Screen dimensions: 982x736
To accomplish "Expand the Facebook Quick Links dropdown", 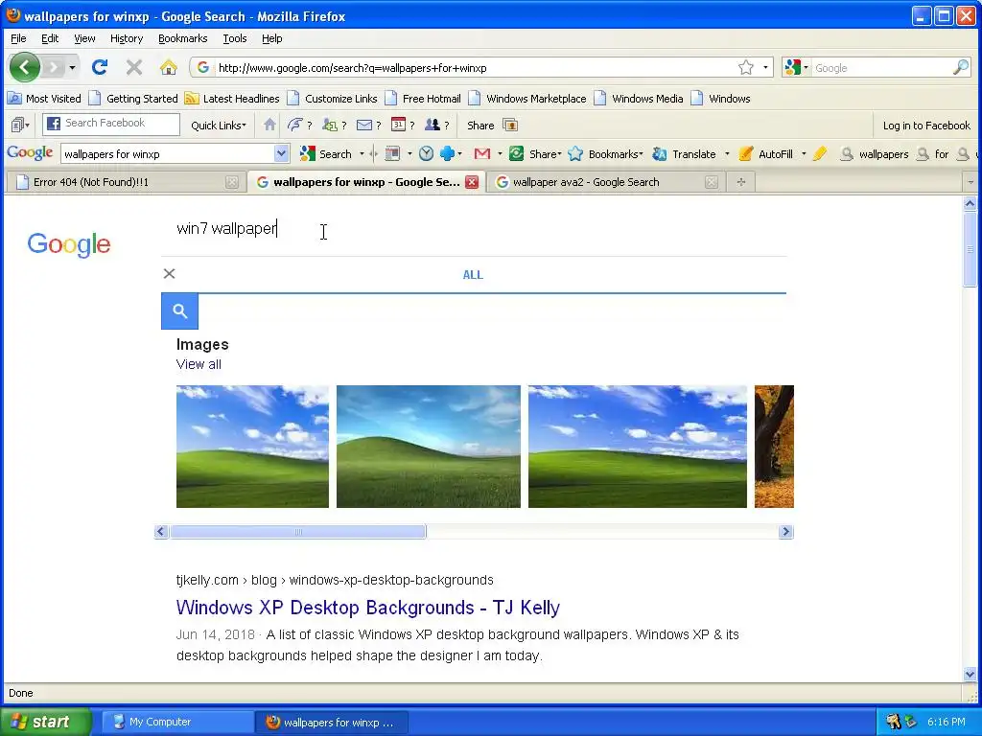I will pyautogui.click(x=218, y=126).
